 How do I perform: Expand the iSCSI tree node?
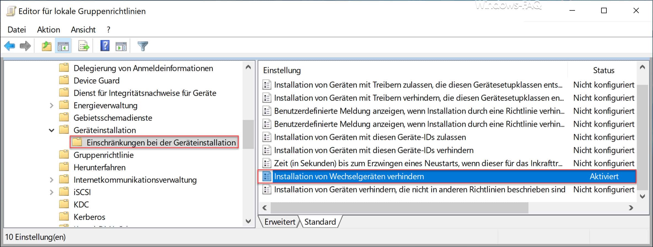[52, 192]
